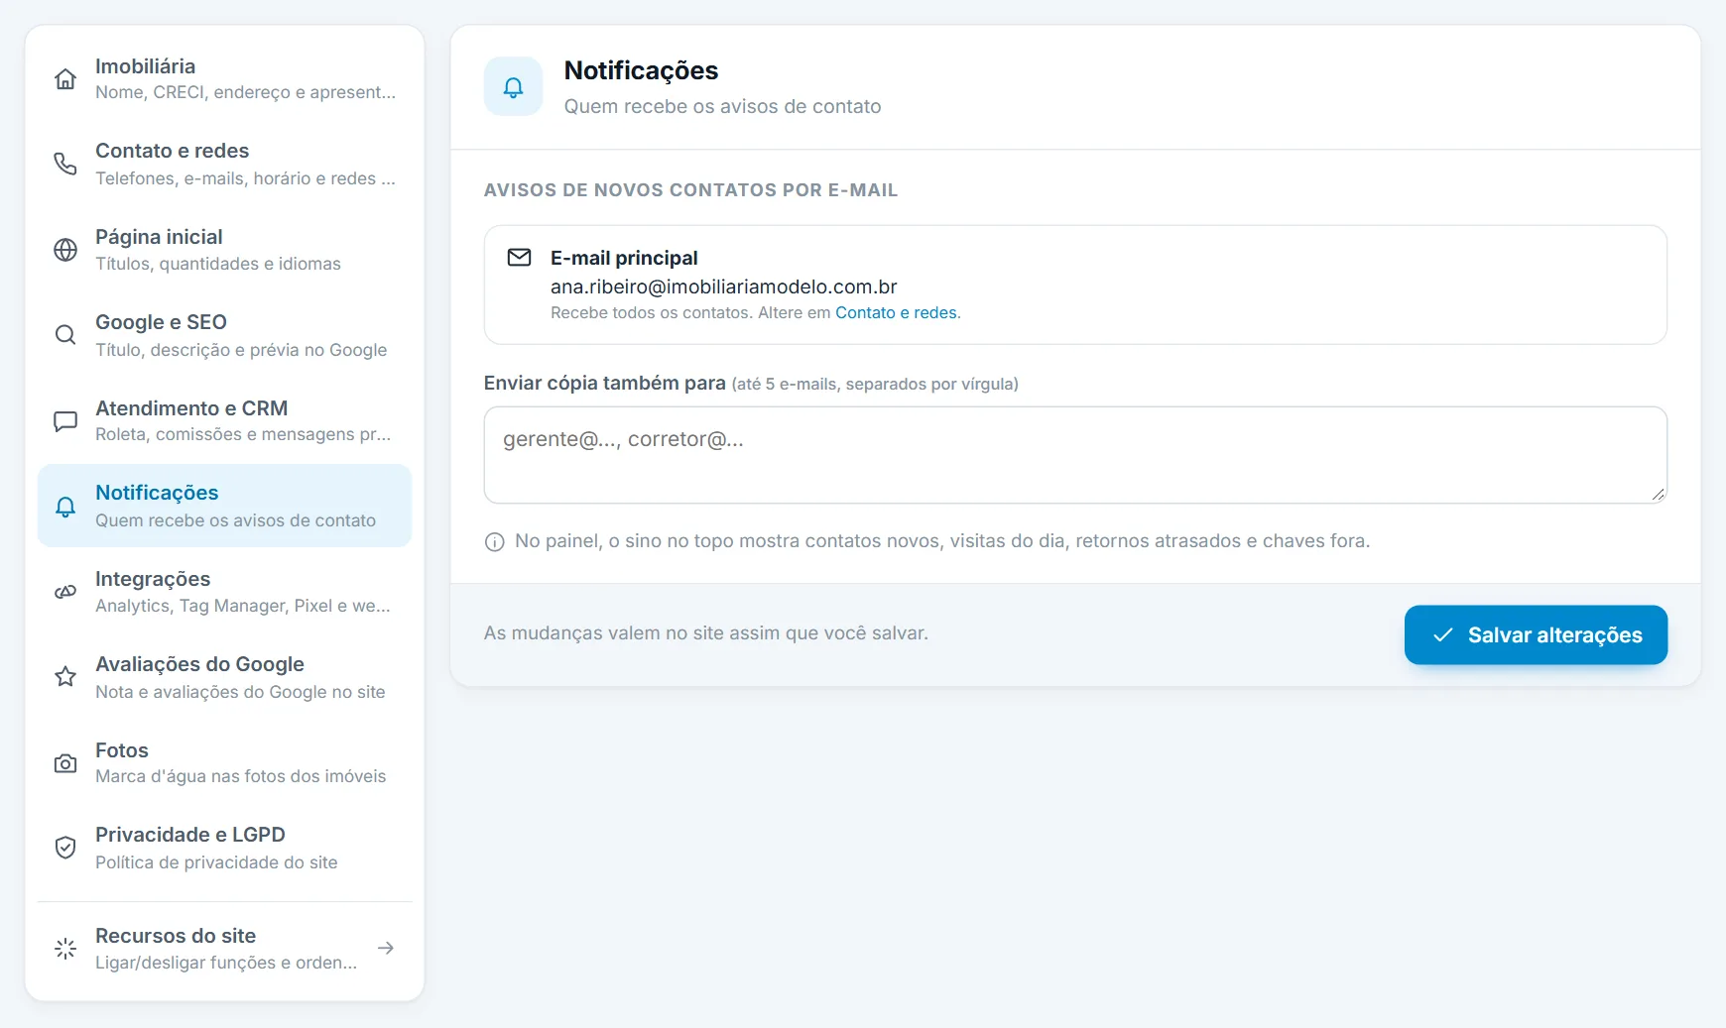Screen dimensions: 1726x1028
Task: Click the arrow icon on Recursos do site
Action: (x=386, y=949)
